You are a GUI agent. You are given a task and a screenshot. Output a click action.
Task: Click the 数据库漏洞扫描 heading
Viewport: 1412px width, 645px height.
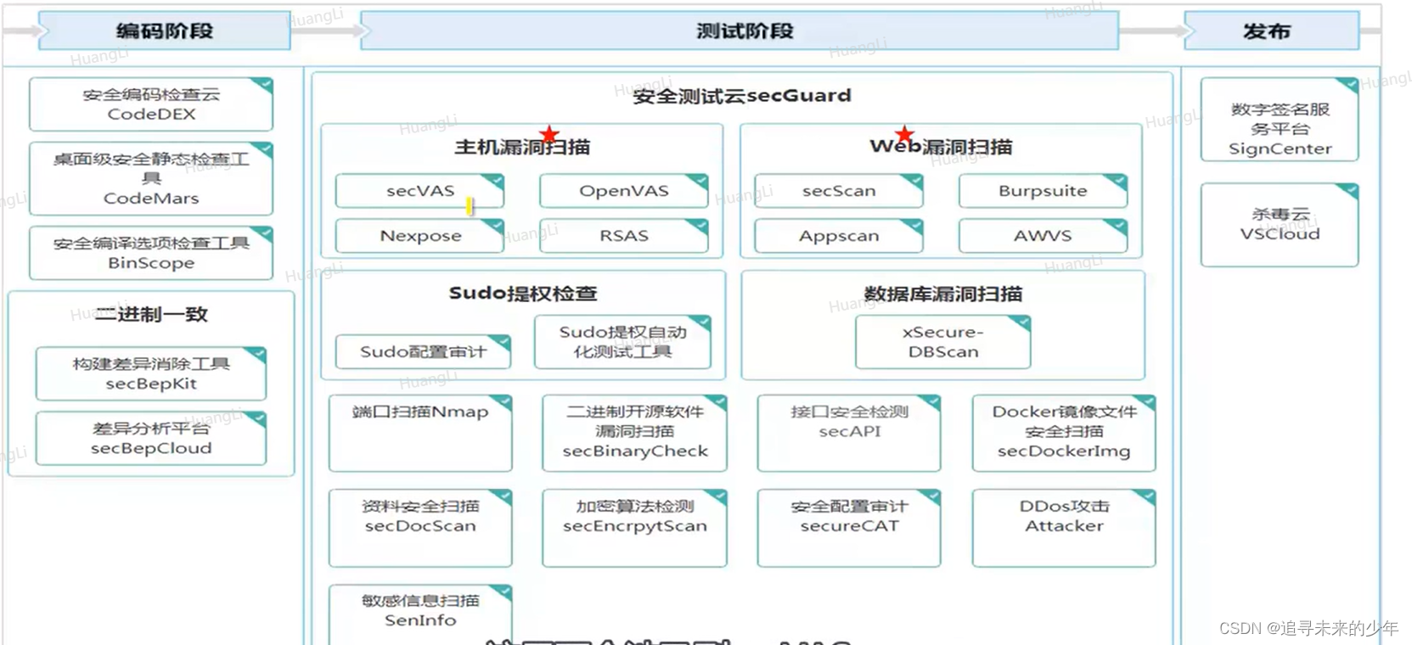point(943,294)
